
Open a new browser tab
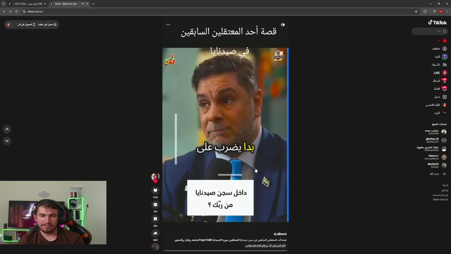(93, 4)
